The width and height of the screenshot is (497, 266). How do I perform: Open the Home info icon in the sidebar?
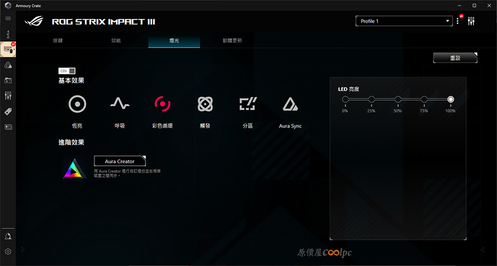click(8, 34)
